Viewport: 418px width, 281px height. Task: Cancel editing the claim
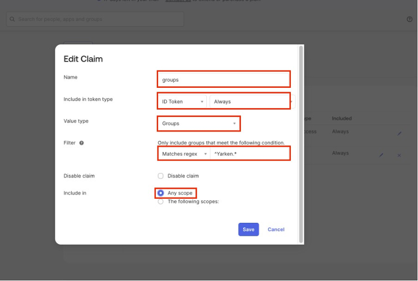[276, 230]
